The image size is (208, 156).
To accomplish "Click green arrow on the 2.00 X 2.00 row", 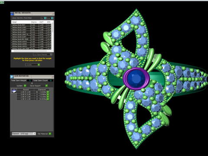I will 48,94.
